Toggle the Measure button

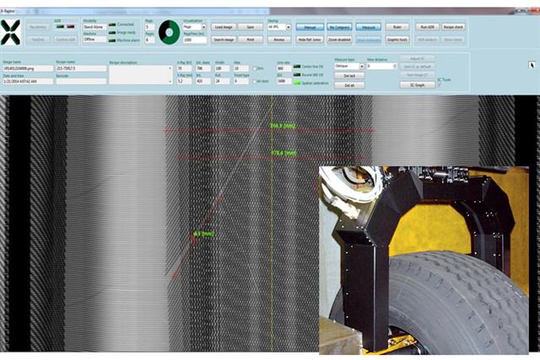[x=369, y=27]
